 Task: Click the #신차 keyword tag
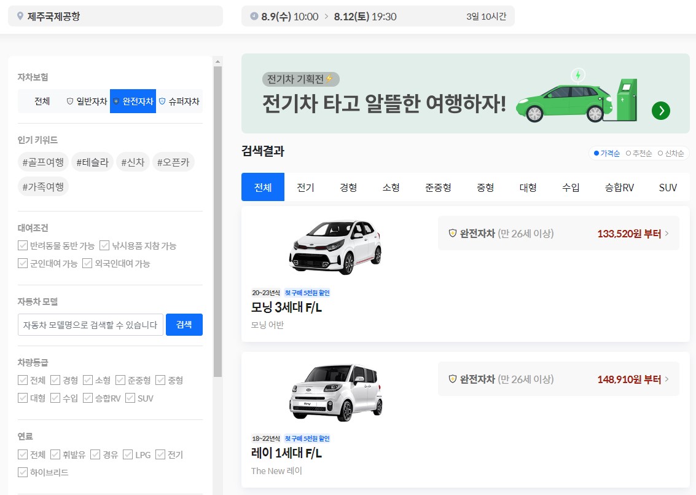(x=133, y=162)
